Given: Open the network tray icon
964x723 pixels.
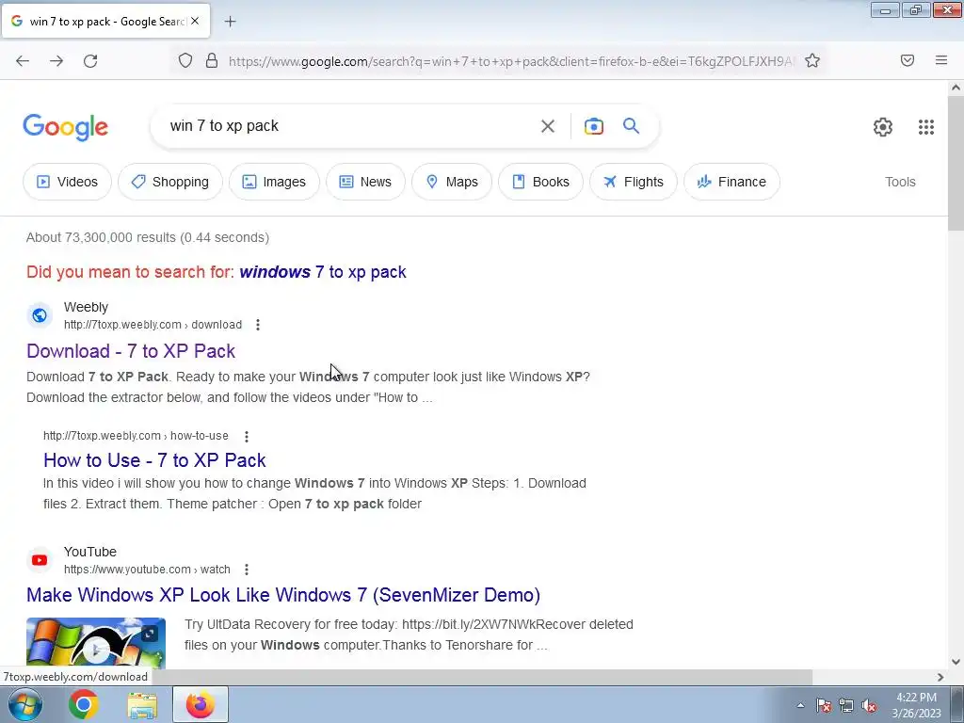Looking at the screenshot, I should coord(846,705).
